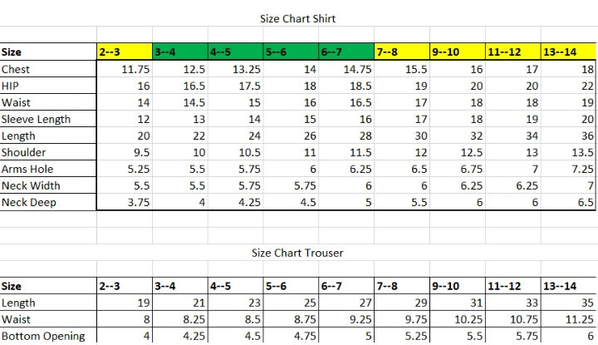Image resolution: width=598 pixels, height=345 pixels.
Task: Select the "Size Chart Trouser" title
Action: [297, 252]
